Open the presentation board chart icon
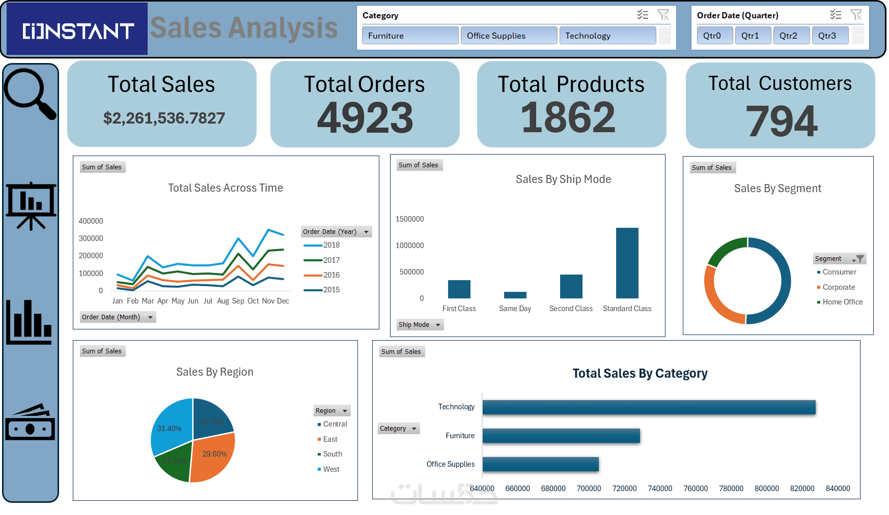This screenshot has width=889, height=515. (31, 206)
